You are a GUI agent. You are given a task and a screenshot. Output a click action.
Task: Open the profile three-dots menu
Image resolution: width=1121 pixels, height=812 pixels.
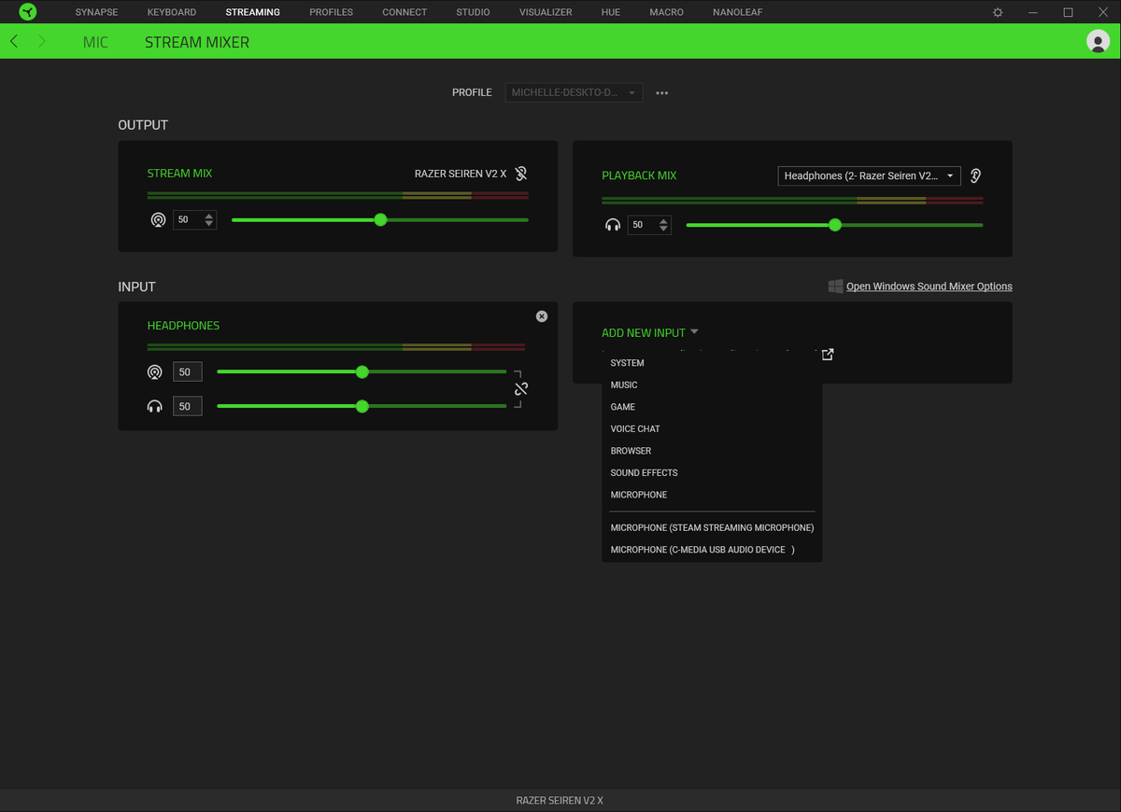click(x=662, y=93)
